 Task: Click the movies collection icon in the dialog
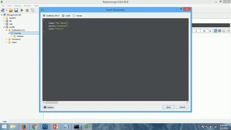click(x=74, y=16)
